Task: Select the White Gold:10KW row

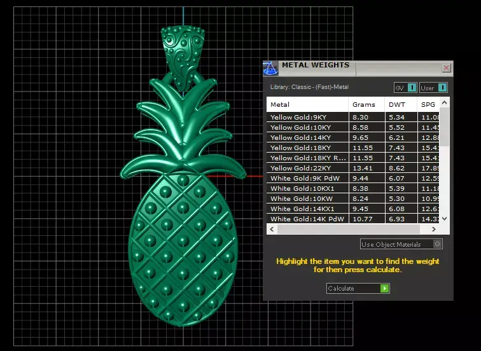Action: pos(352,198)
